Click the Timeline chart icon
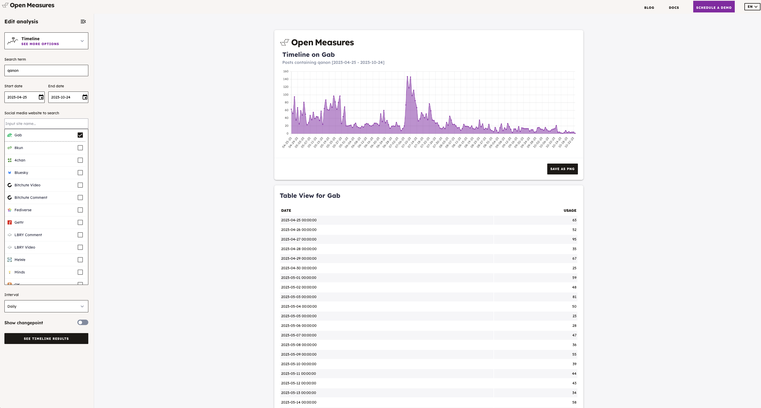The height and width of the screenshot is (408, 761). tap(13, 41)
